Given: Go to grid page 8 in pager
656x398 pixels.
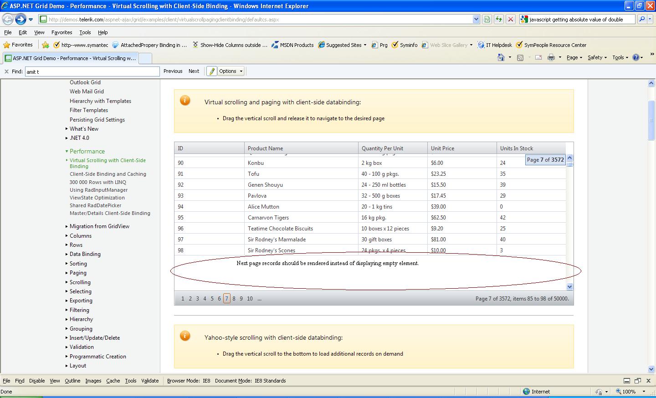Looking at the screenshot, I should 234,299.
